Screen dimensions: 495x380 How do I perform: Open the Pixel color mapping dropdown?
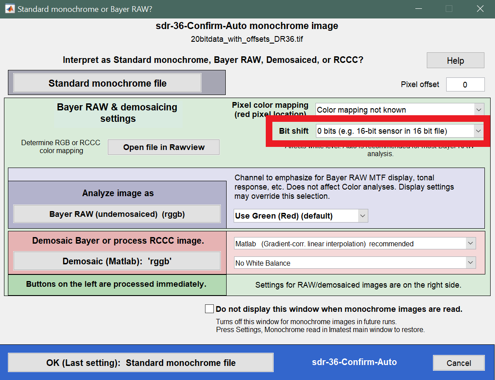point(400,110)
